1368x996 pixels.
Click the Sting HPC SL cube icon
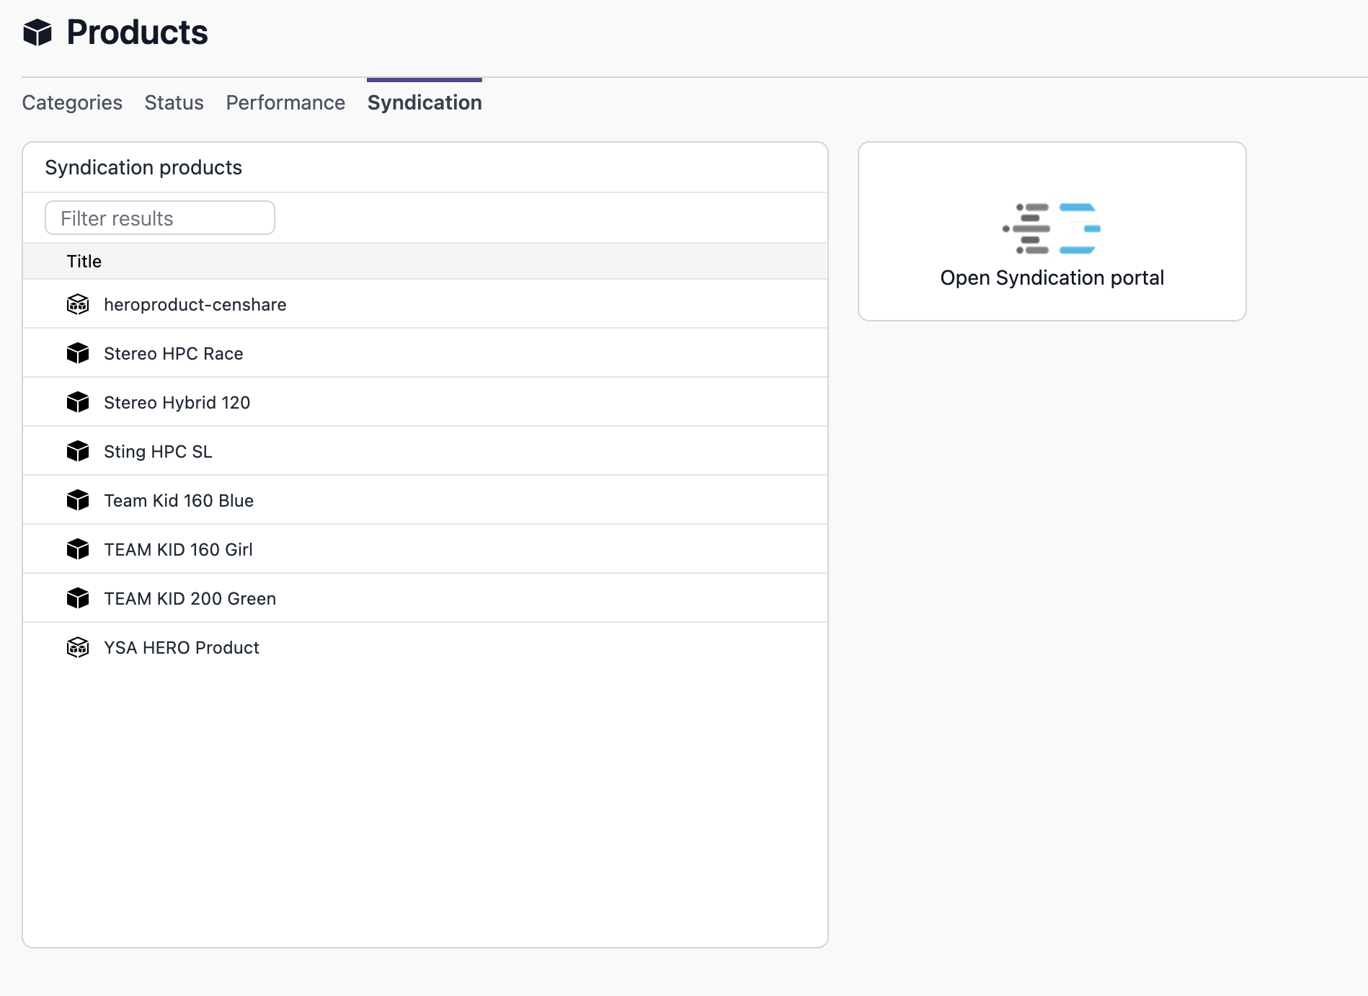pyautogui.click(x=78, y=451)
